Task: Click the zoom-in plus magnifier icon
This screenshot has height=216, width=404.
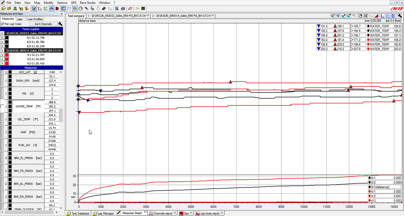Action: pyautogui.click(x=338, y=16)
